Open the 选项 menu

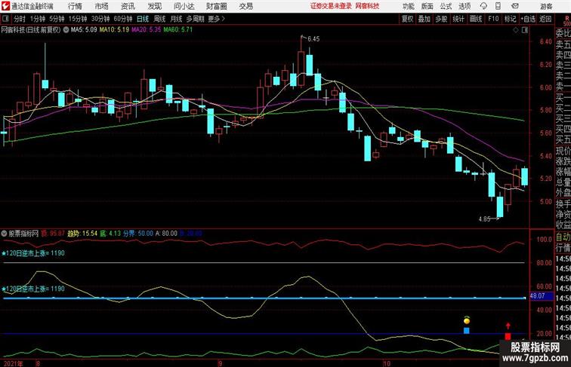tap(465, 6)
